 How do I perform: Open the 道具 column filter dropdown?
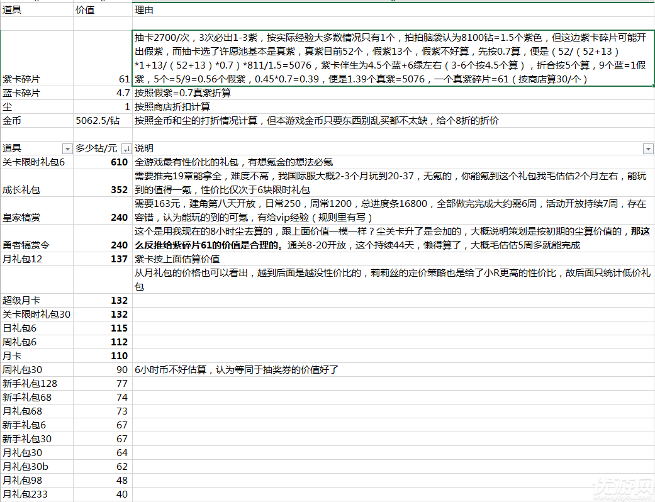pos(67,148)
